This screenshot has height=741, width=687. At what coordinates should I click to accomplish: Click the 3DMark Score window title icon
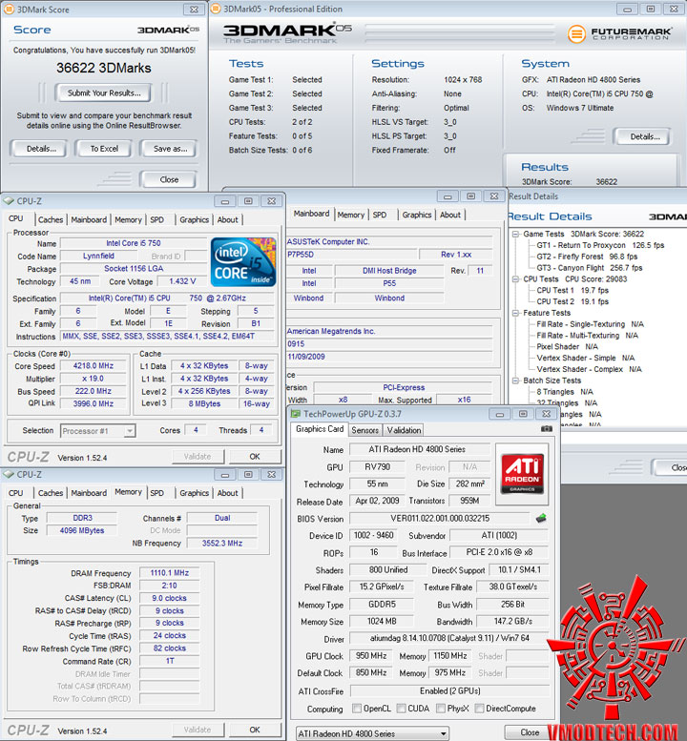click(9, 9)
